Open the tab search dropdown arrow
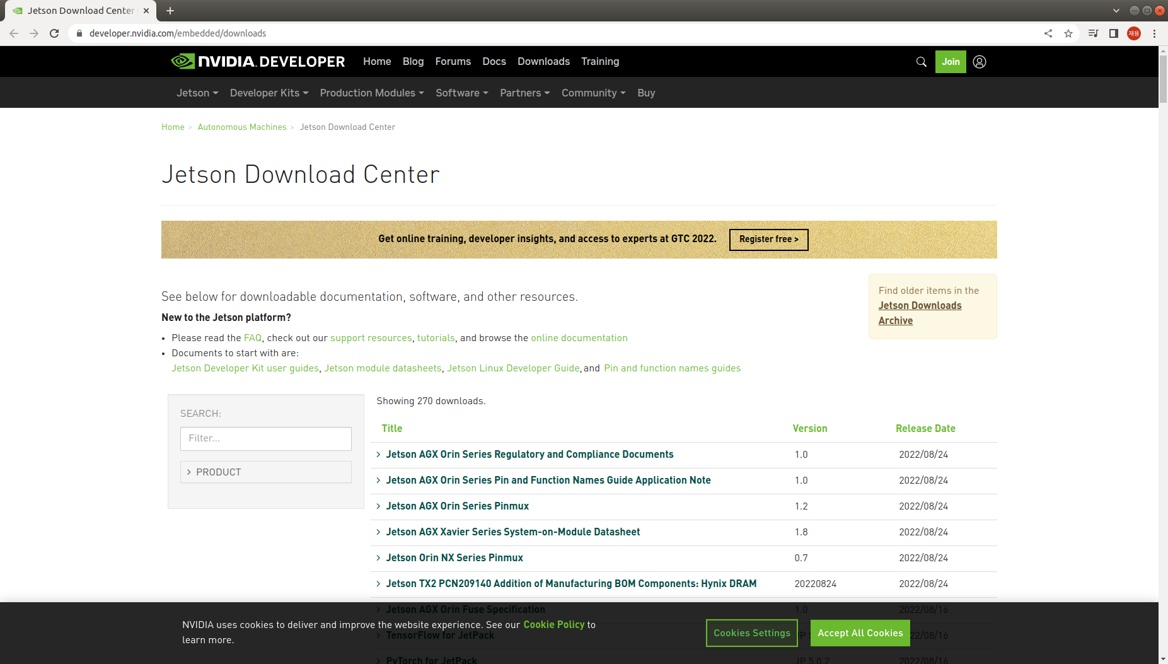Viewport: 1168px width, 664px height. 1116,11
